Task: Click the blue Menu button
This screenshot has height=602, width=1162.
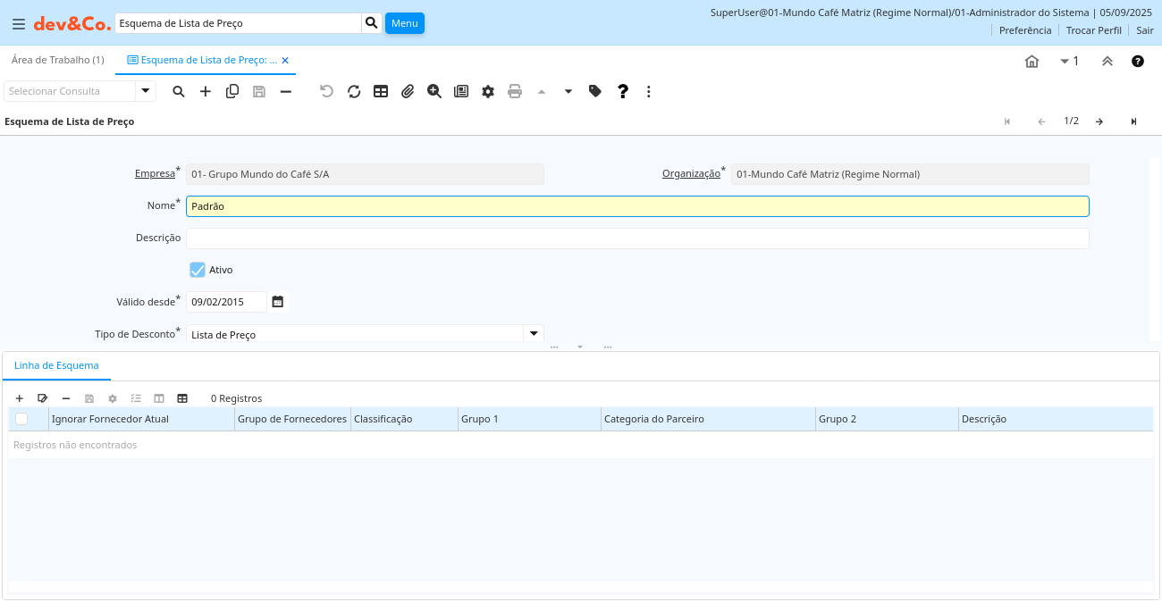Action: tap(404, 23)
